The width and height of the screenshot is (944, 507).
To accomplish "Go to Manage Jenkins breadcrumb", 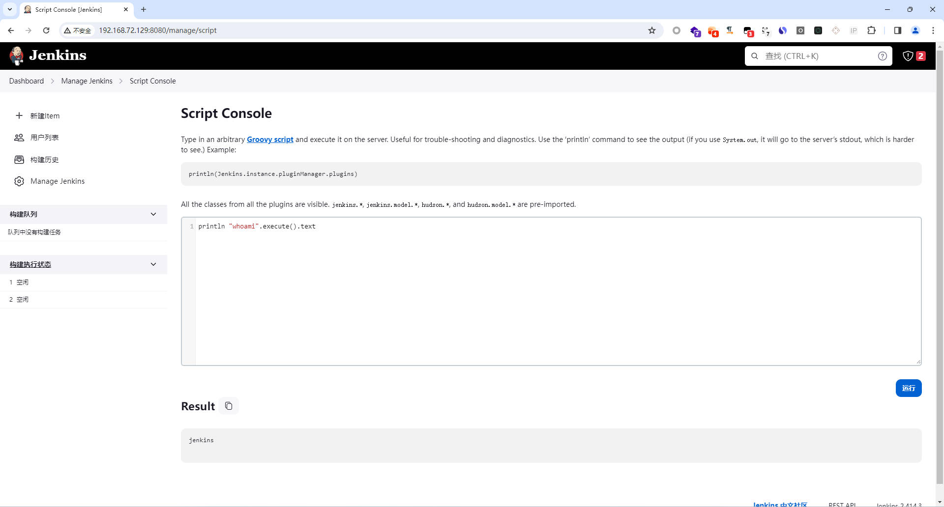I will tap(87, 81).
